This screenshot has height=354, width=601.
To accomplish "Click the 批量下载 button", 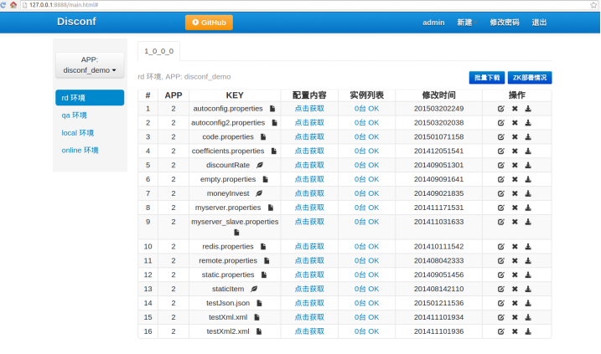I will pos(486,77).
